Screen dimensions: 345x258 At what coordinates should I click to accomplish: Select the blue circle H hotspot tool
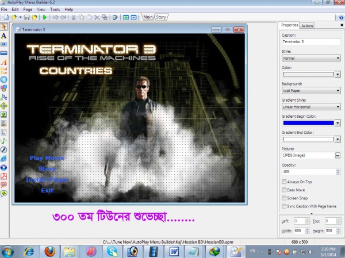coord(4,79)
